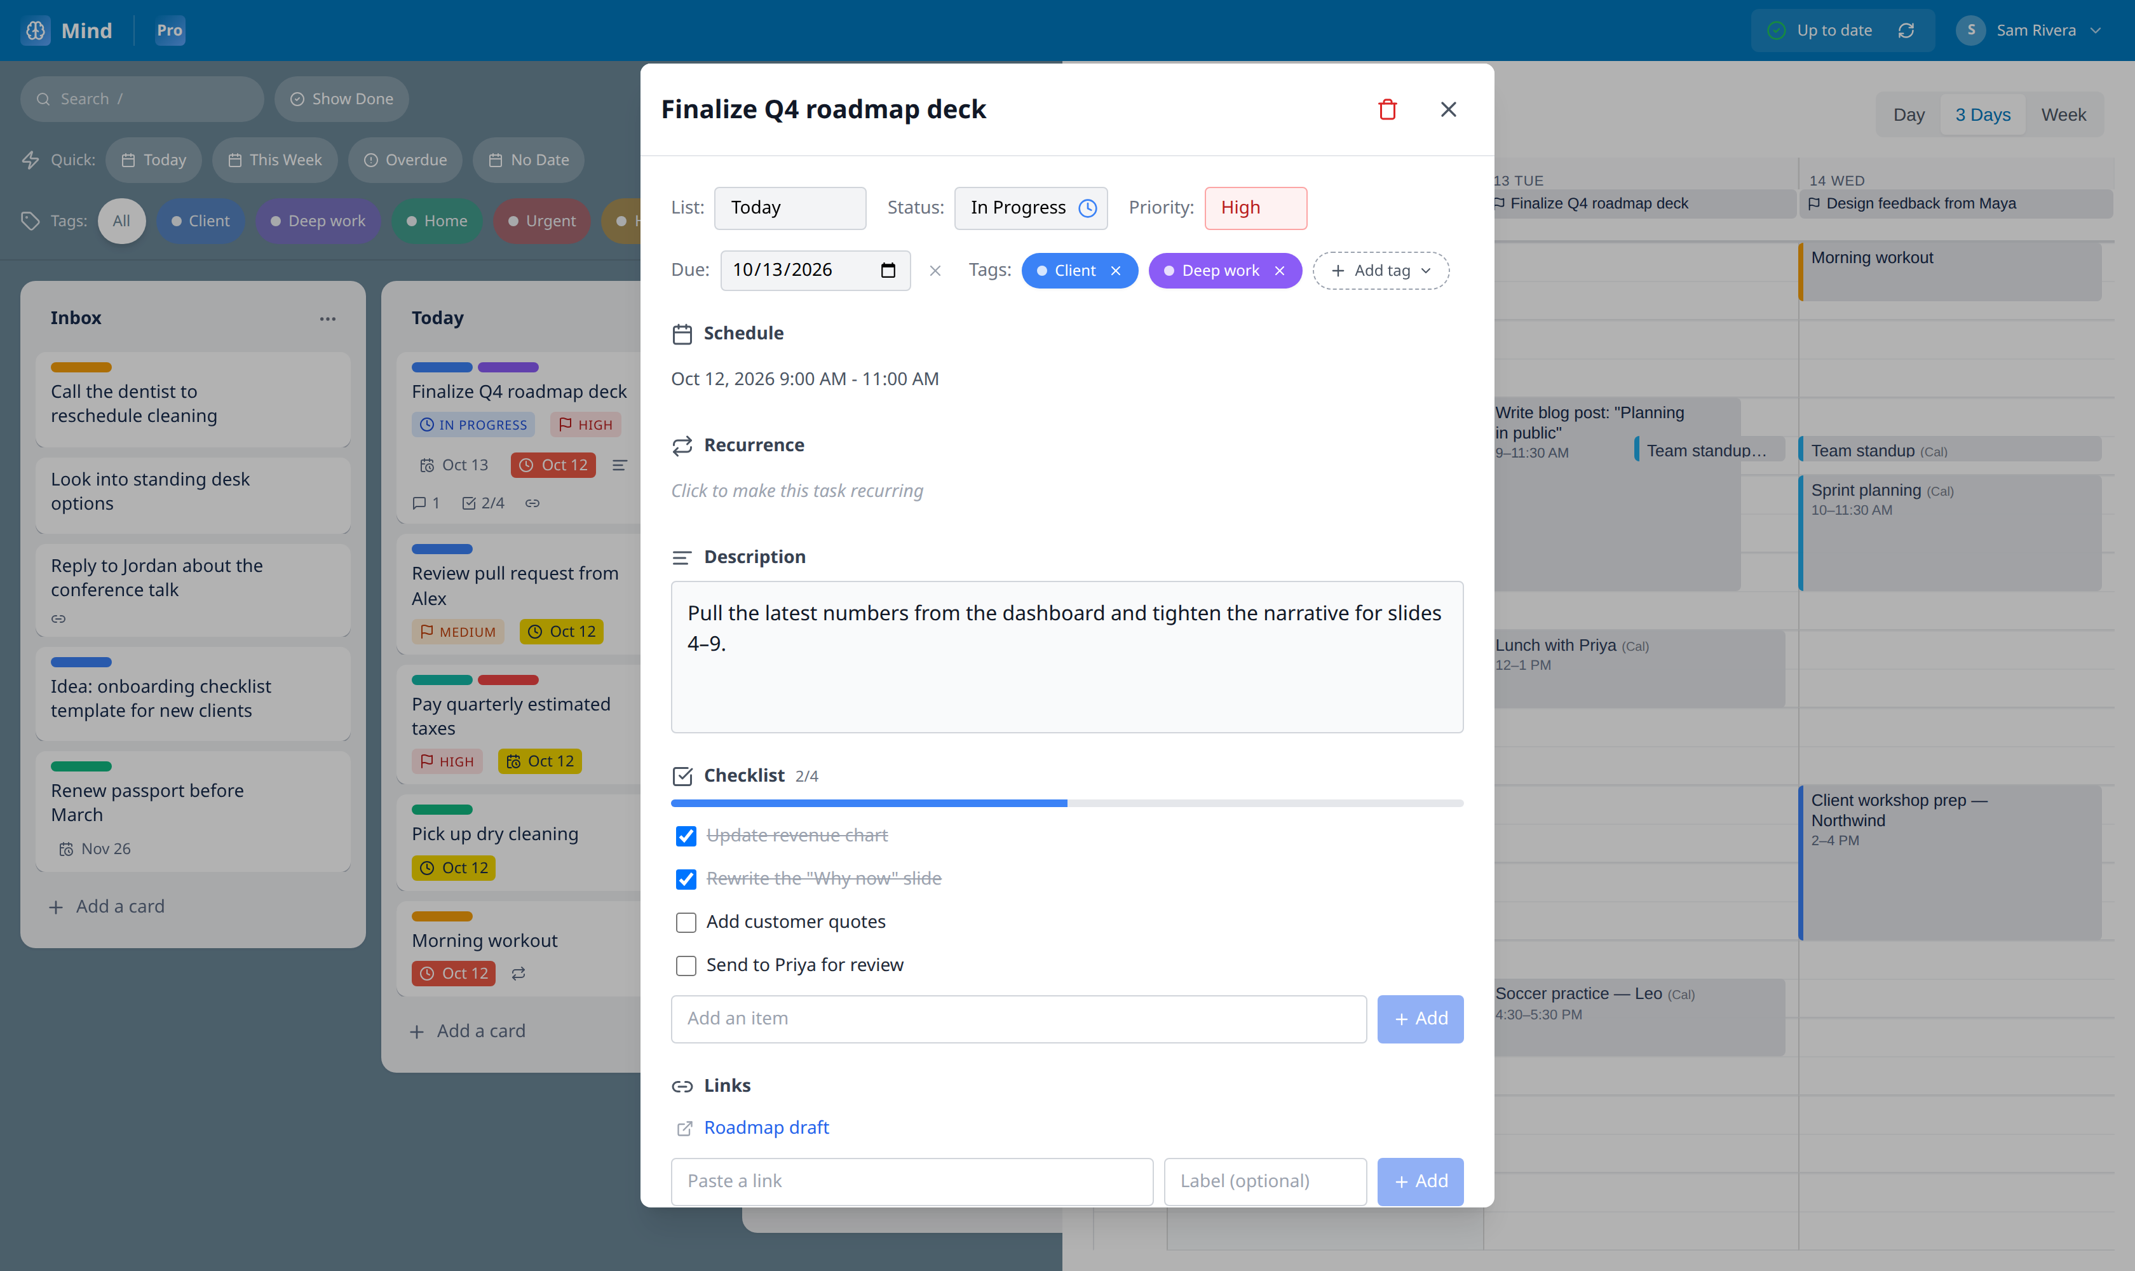Open the Priority dropdown showing High
2135x1271 pixels.
pyautogui.click(x=1256, y=208)
